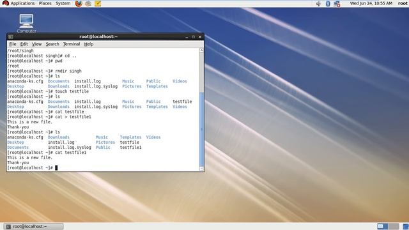The width and height of the screenshot is (409, 230).
Task: Open the terminal Help menu
Action: pos(89,44)
